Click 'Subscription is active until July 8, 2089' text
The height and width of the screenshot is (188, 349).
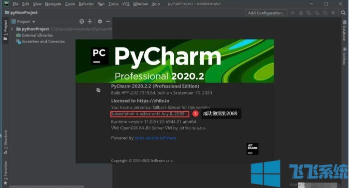click(148, 113)
